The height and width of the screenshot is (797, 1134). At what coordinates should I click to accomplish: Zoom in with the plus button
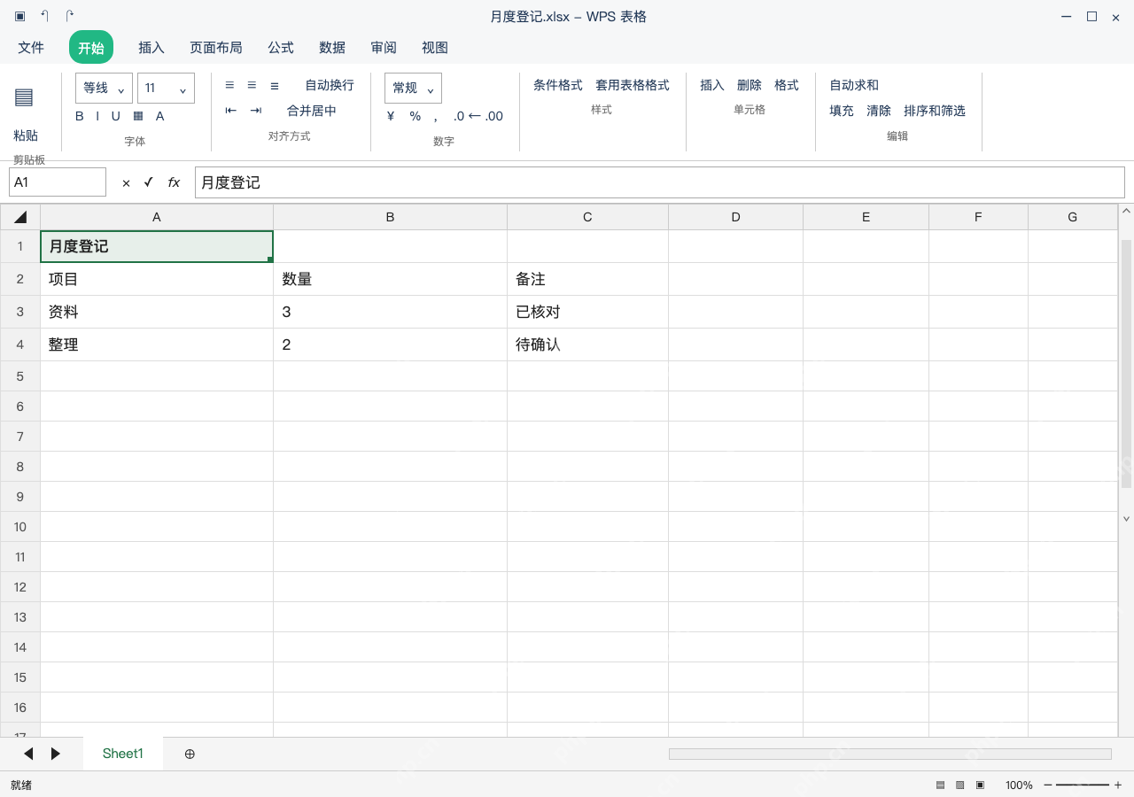[1118, 785]
